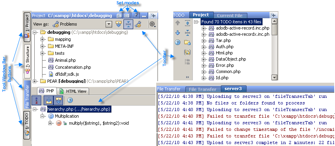Viewport: 335px width, 146px height.
Task: Expand the META-INF folder
Action: [x=42, y=46]
